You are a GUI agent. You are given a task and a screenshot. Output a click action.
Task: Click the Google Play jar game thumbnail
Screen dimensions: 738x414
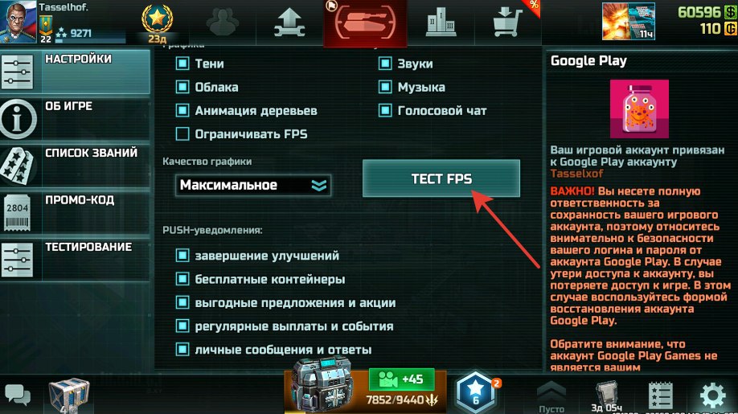(639, 109)
